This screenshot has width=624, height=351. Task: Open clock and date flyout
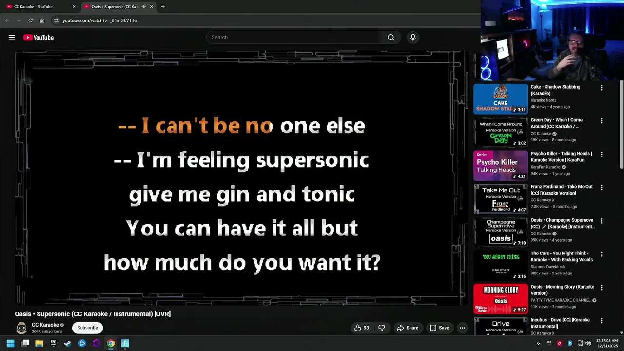coord(606,343)
